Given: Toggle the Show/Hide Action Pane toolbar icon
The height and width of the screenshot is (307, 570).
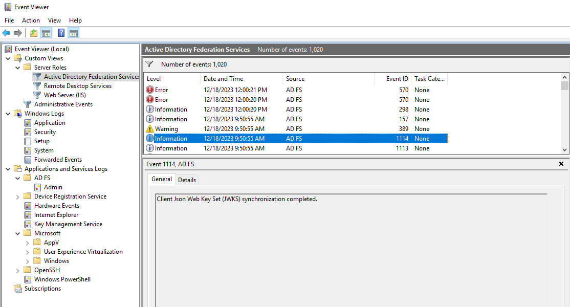Looking at the screenshot, I should tap(73, 33).
